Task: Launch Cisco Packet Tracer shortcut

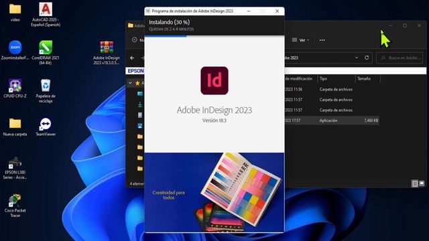Action: coord(15,206)
